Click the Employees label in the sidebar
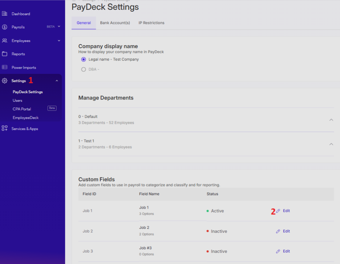340x264 pixels. [21, 41]
